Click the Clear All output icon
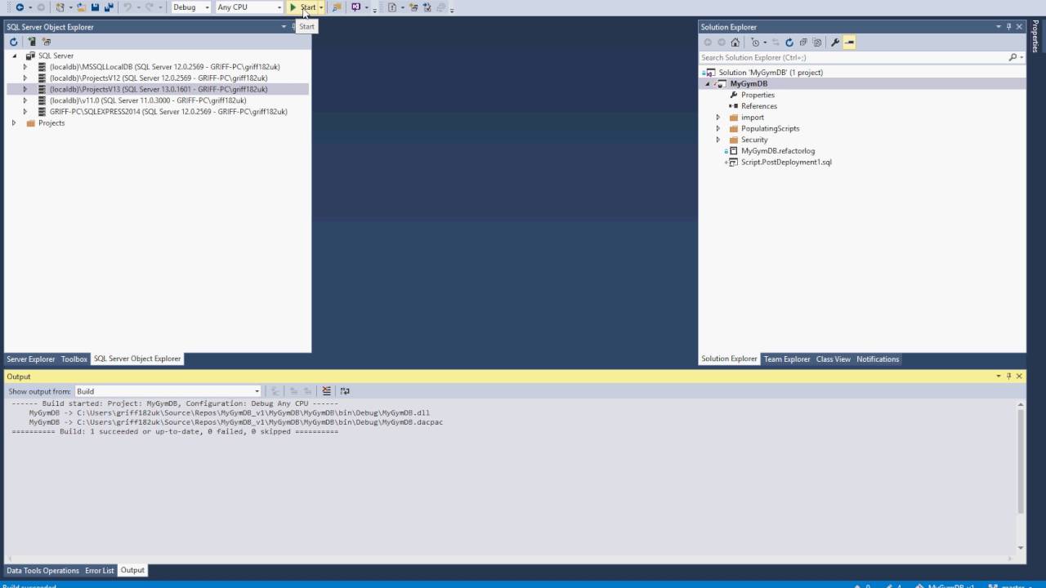The image size is (1046, 588). point(327,391)
